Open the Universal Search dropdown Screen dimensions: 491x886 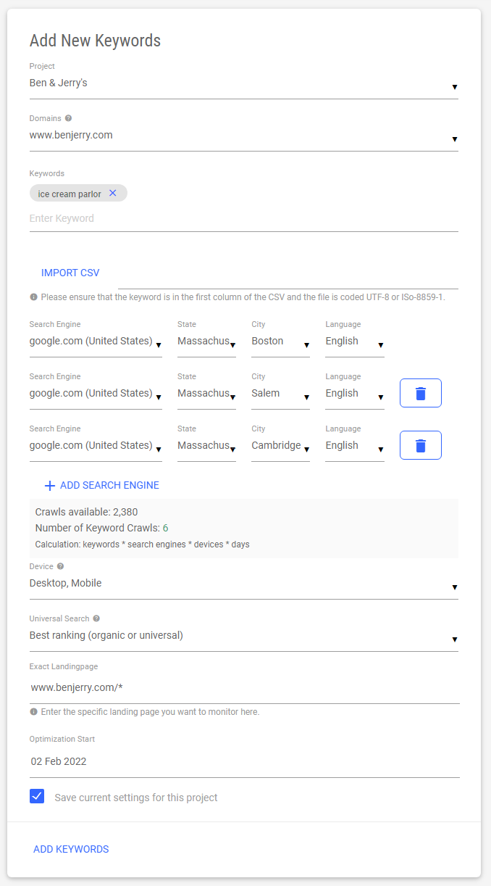click(x=244, y=637)
